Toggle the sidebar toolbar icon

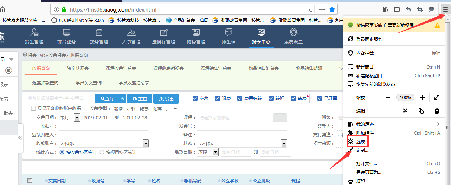coord(397,9)
